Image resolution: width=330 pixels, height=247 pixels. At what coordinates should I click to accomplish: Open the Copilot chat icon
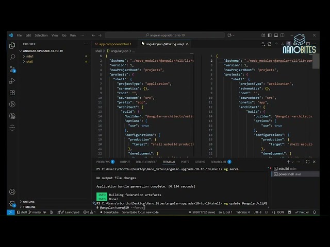[x=229, y=36]
